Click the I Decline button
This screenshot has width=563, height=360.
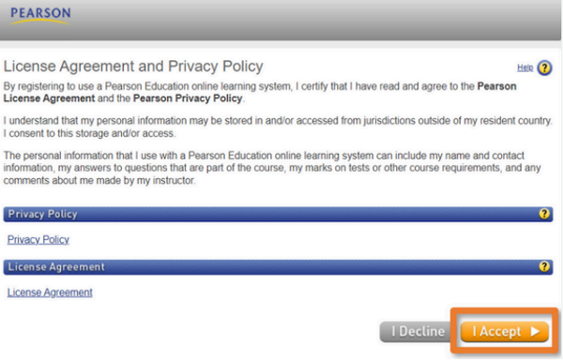418,332
